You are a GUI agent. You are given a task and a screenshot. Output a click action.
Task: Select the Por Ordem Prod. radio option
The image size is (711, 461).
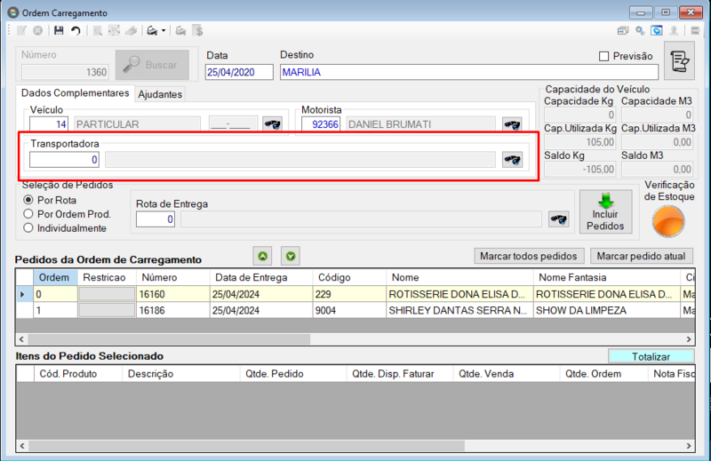pos(28,214)
